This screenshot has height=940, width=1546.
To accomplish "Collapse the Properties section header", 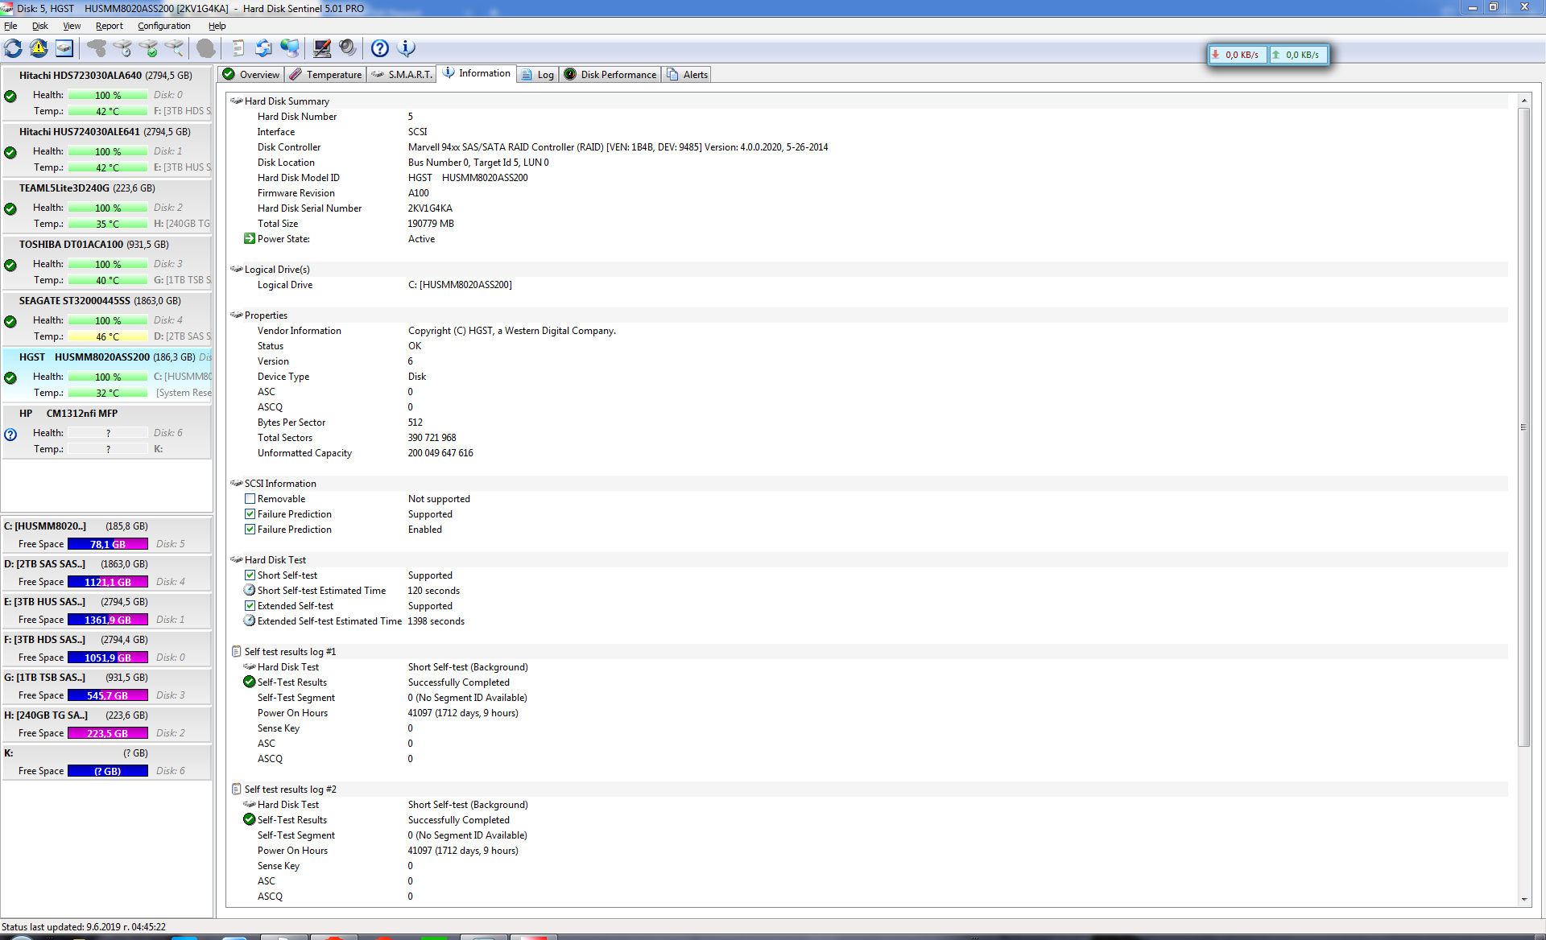I will 868,315.
